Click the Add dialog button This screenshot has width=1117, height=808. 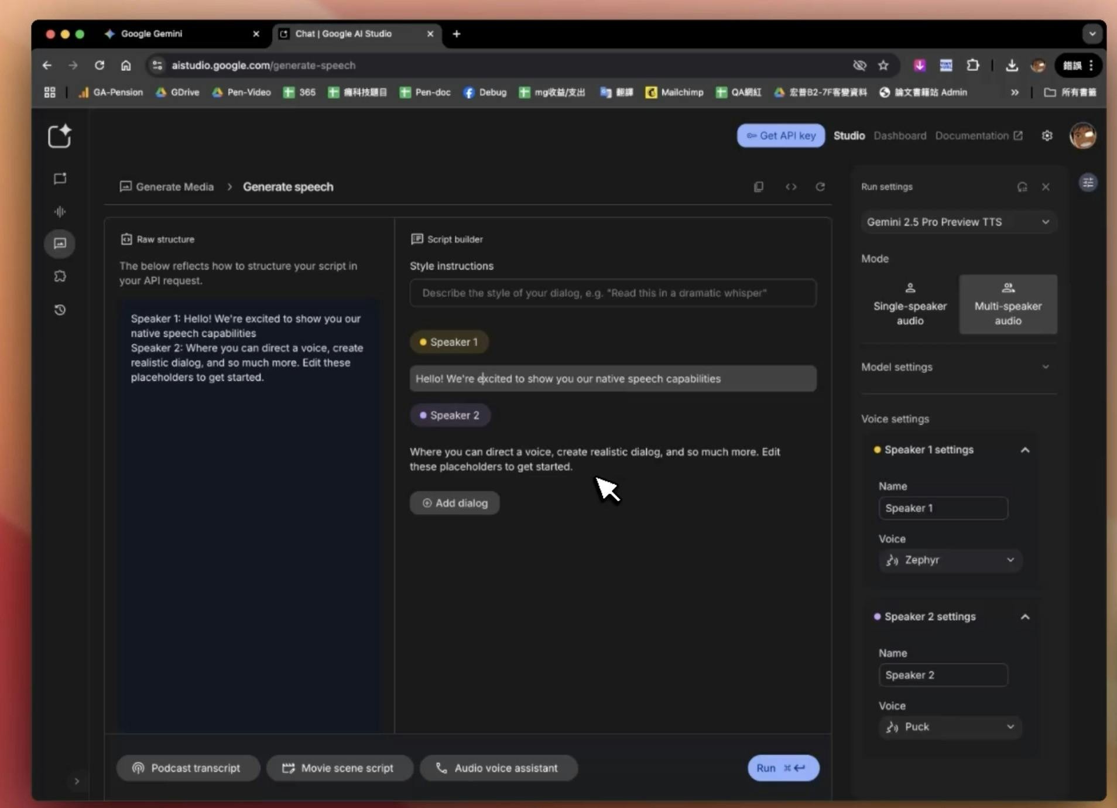454,503
